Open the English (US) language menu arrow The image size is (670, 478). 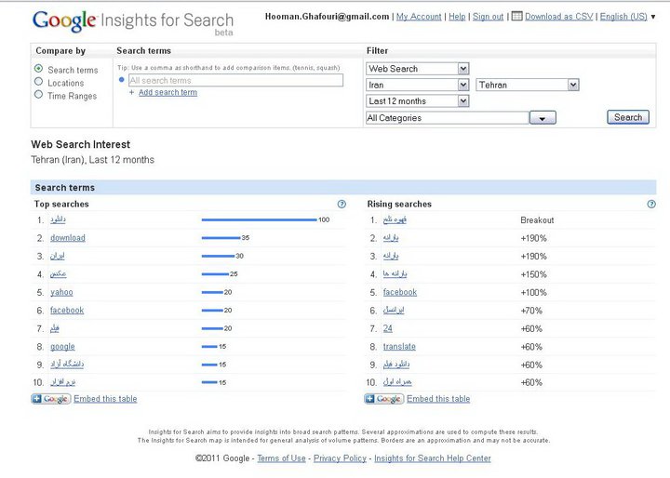(653, 17)
